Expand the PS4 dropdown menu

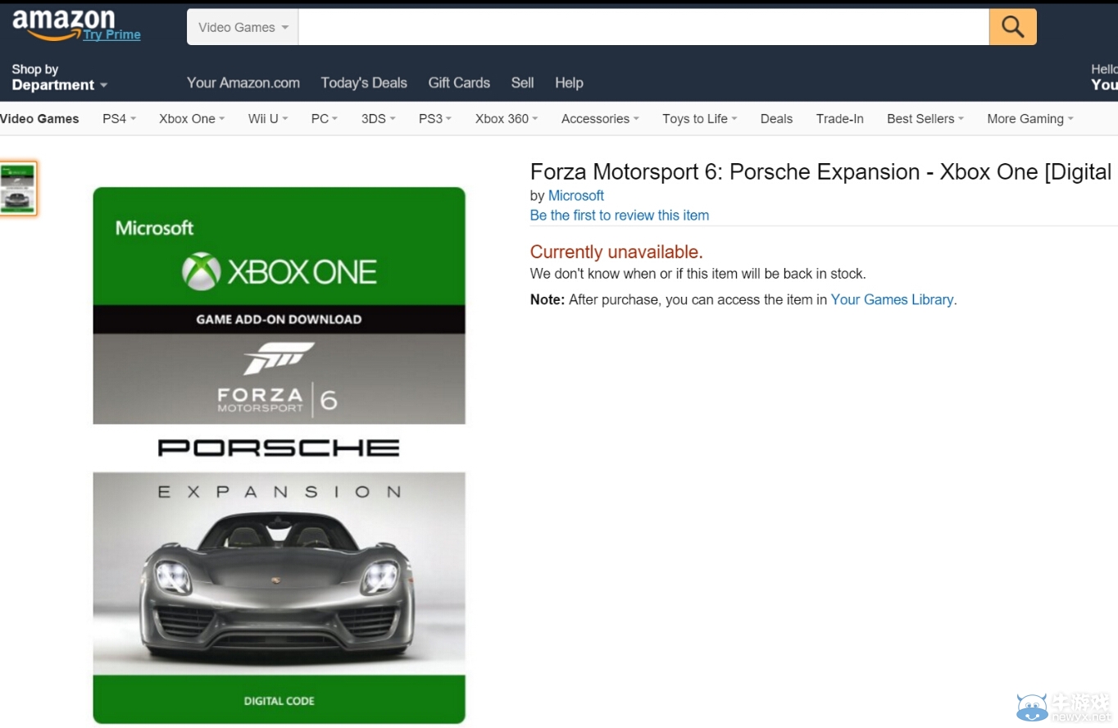119,119
